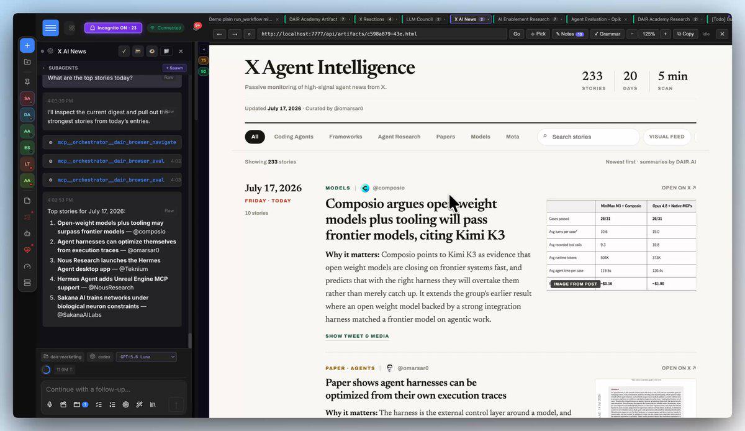The image size is (745, 431).
Task: Go forward with the right arrow
Action: [234, 34]
